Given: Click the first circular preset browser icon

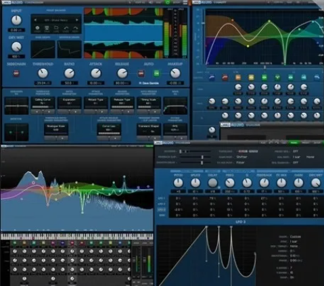Looking at the screenshot, I should [37, 28].
